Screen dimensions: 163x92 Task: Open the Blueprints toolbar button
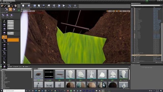(49, 6)
